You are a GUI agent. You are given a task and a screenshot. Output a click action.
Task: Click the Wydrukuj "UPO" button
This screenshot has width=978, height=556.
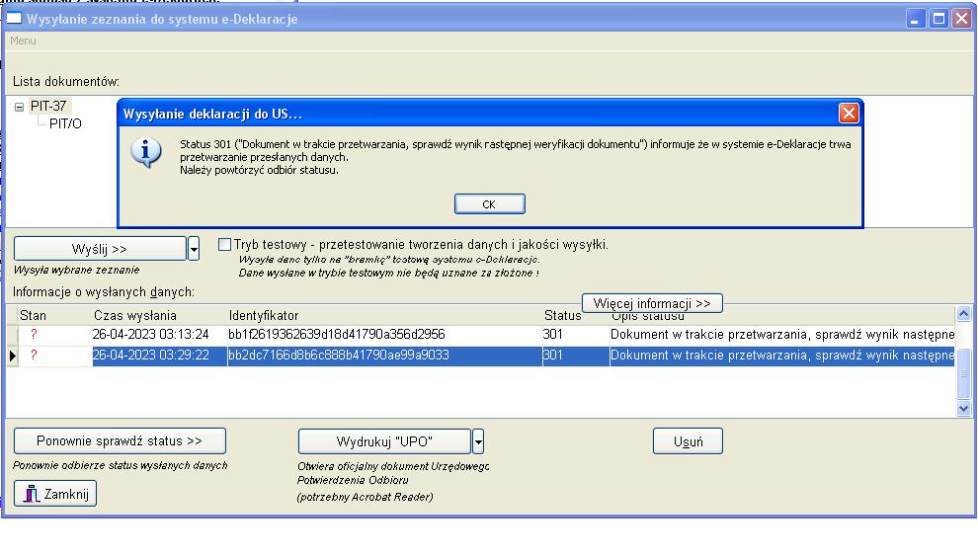click(384, 440)
